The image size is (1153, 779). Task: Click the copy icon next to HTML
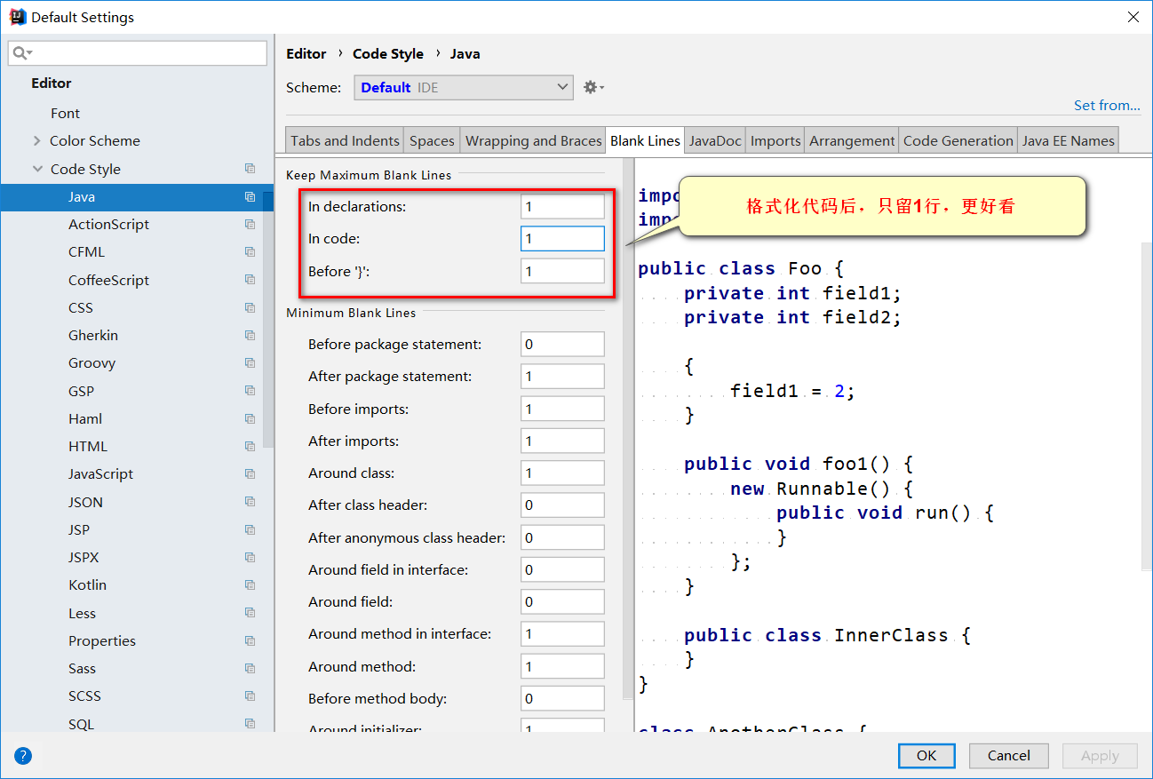coord(250,447)
